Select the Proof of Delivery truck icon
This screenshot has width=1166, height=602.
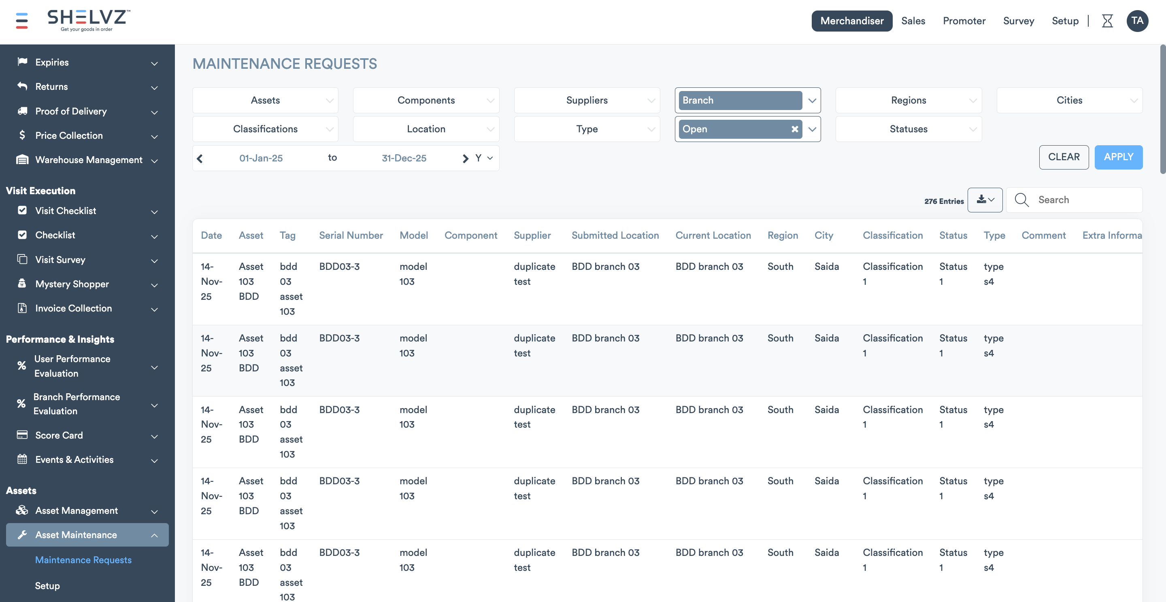click(22, 111)
